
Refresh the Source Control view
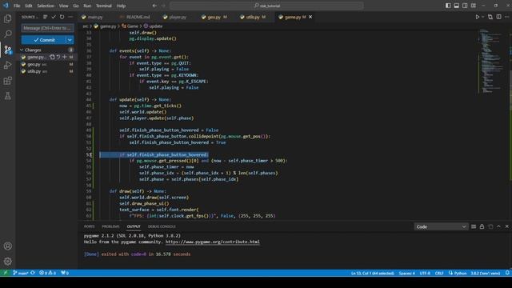62,17
